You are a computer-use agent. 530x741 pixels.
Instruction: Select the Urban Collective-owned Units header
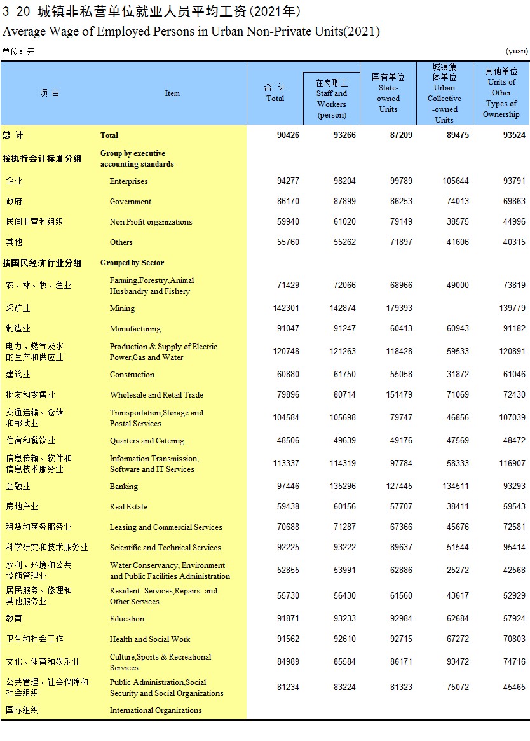pos(444,93)
